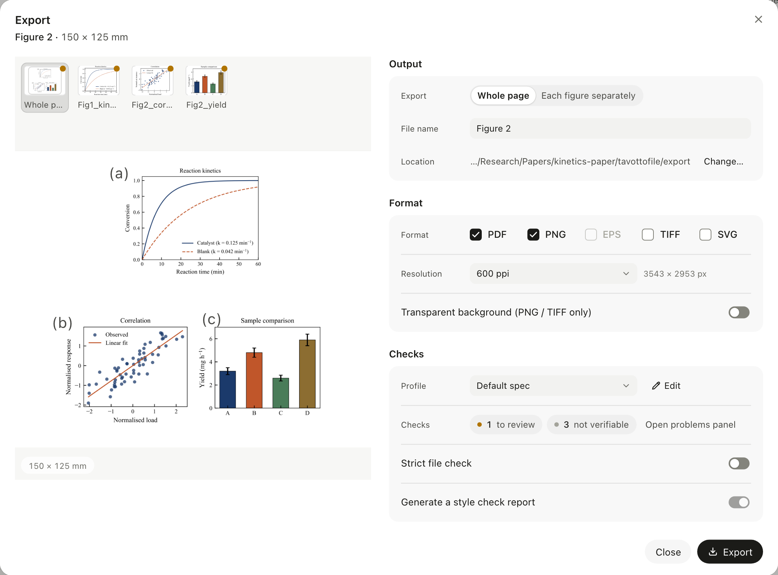Switch to Whole page export mode
Viewport: 778px width, 575px height.
point(503,96)
